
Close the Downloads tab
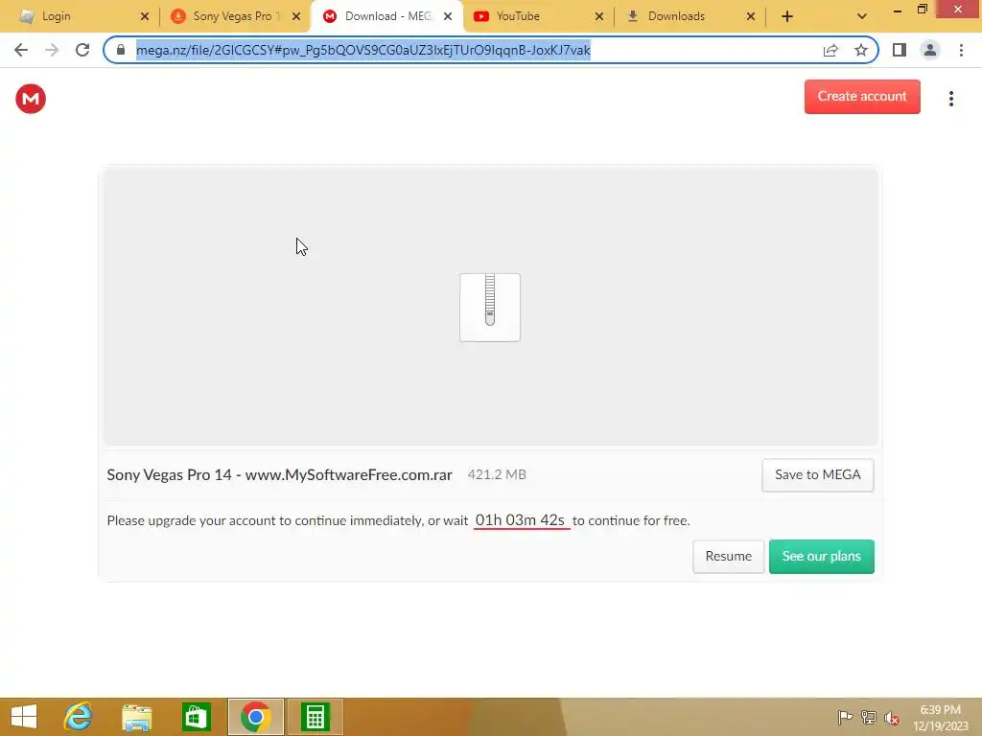click(x=750, y=16)
